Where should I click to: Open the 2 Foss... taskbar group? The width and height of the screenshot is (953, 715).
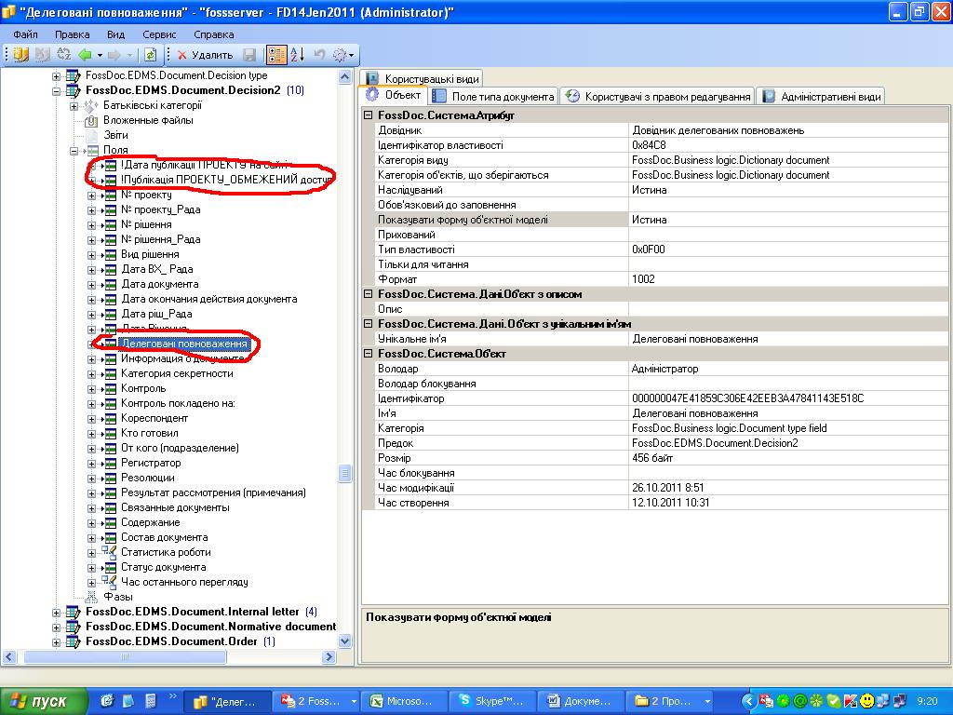point(316,701)
